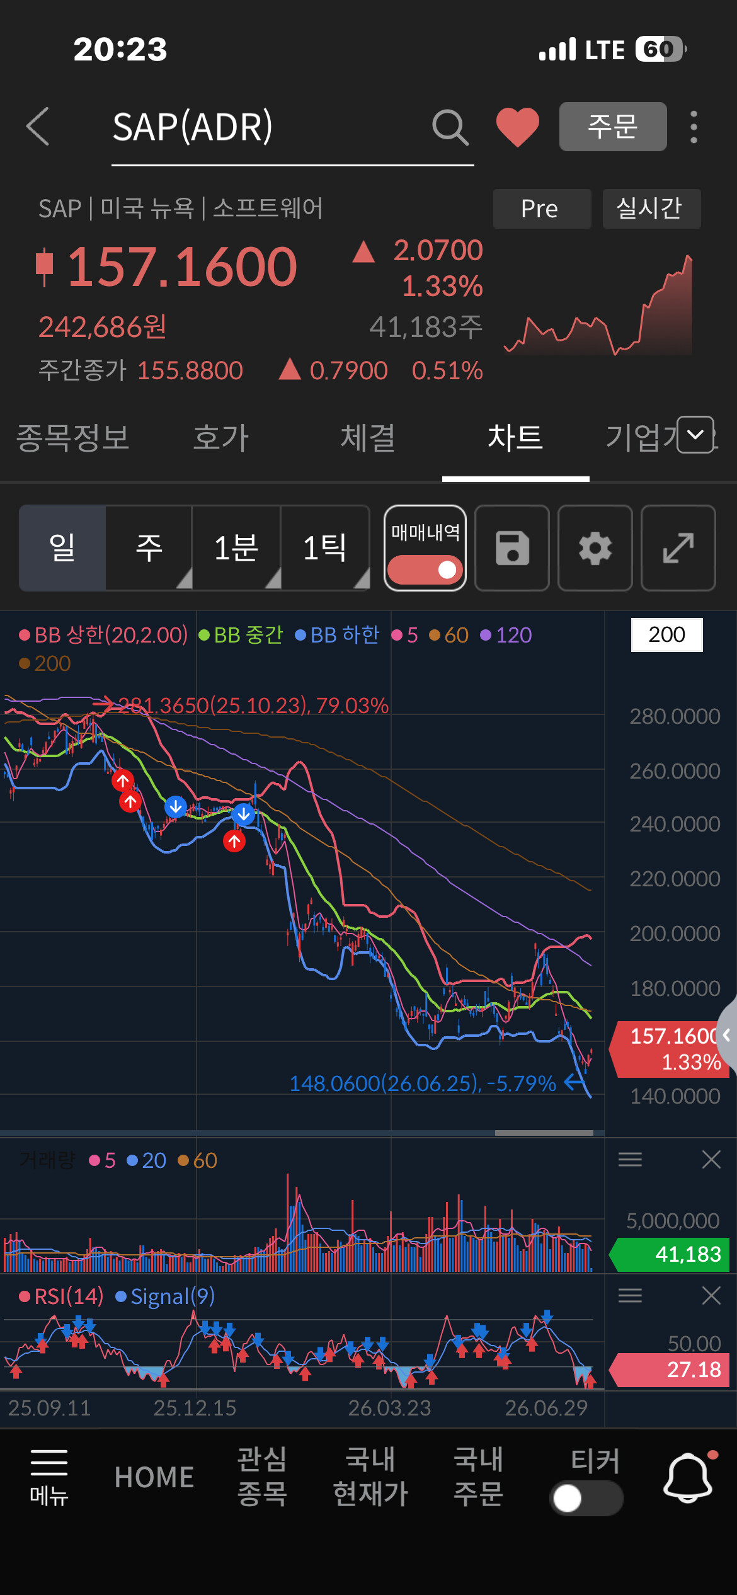The width and height of the screenshot is (737, 1595).
Task: Open the mini price trend thumbnail
Action: click(599, 306)
